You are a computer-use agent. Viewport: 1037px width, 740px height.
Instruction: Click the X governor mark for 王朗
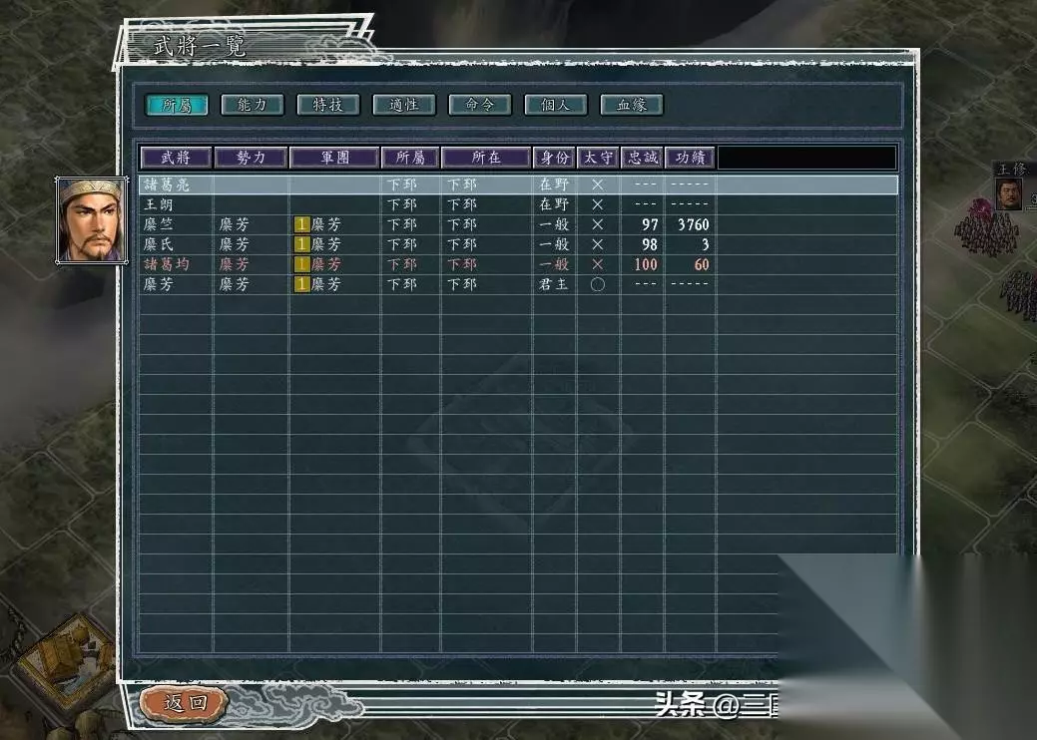point(598,204)
